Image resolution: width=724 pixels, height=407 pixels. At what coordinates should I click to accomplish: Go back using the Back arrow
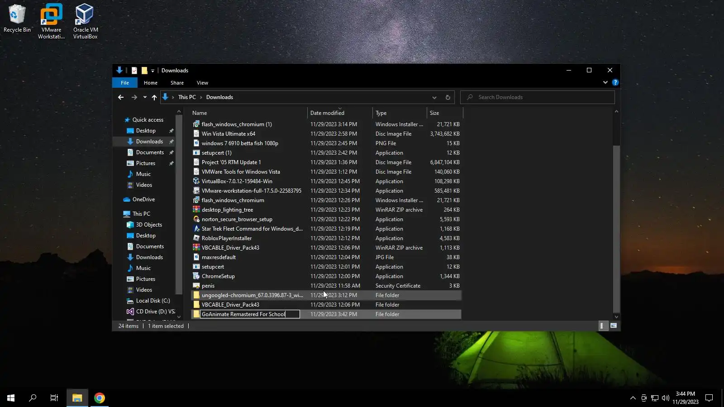(x=121, y=97)
